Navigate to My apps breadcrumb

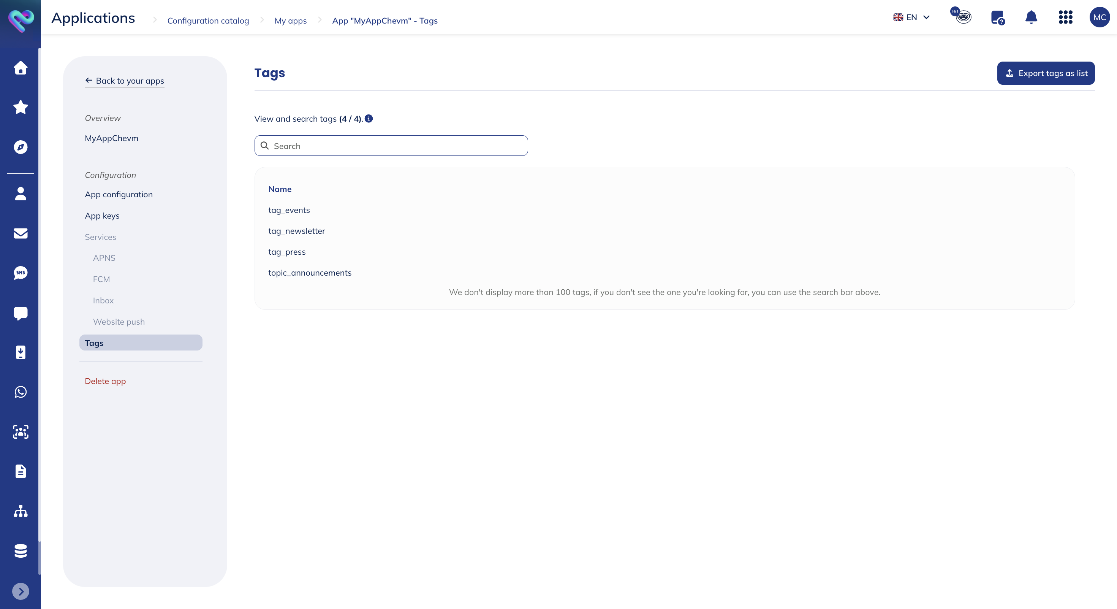(290, 21)
